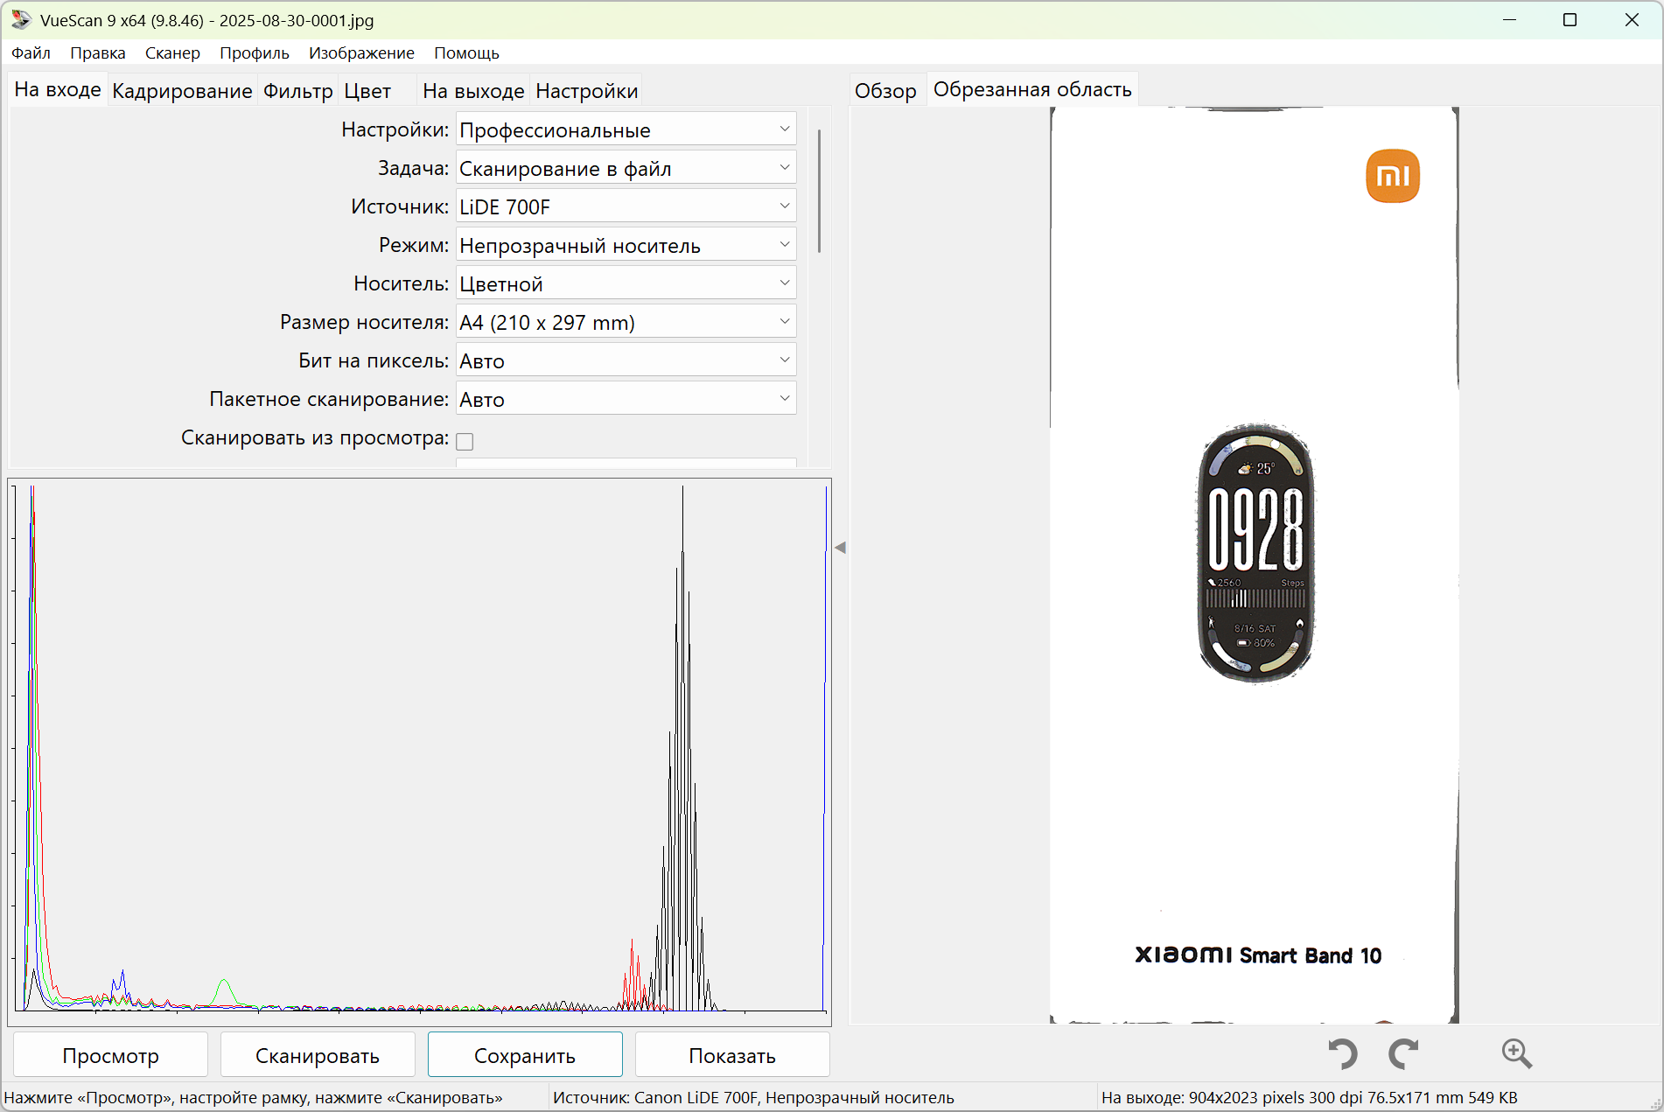Enable the 'Сканировать из просмотра' checkbox
Image resolution: width=1664 pixels, height=1112 pixels.
[x=465, y=441]
